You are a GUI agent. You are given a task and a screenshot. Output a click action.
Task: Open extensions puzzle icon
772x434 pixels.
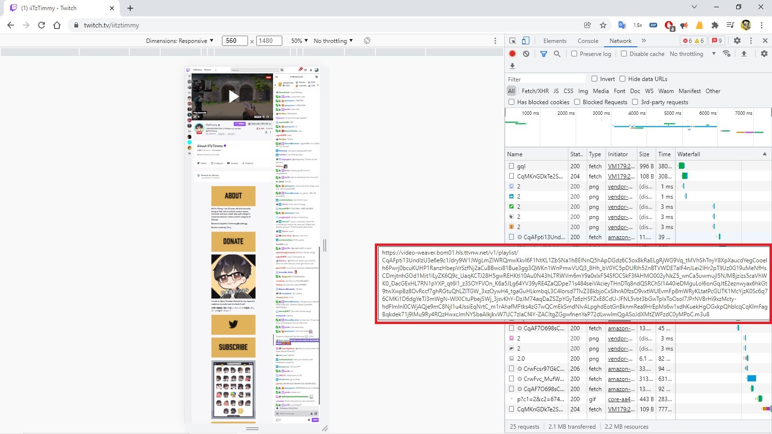pyautogui.click(x=715, y=25)
